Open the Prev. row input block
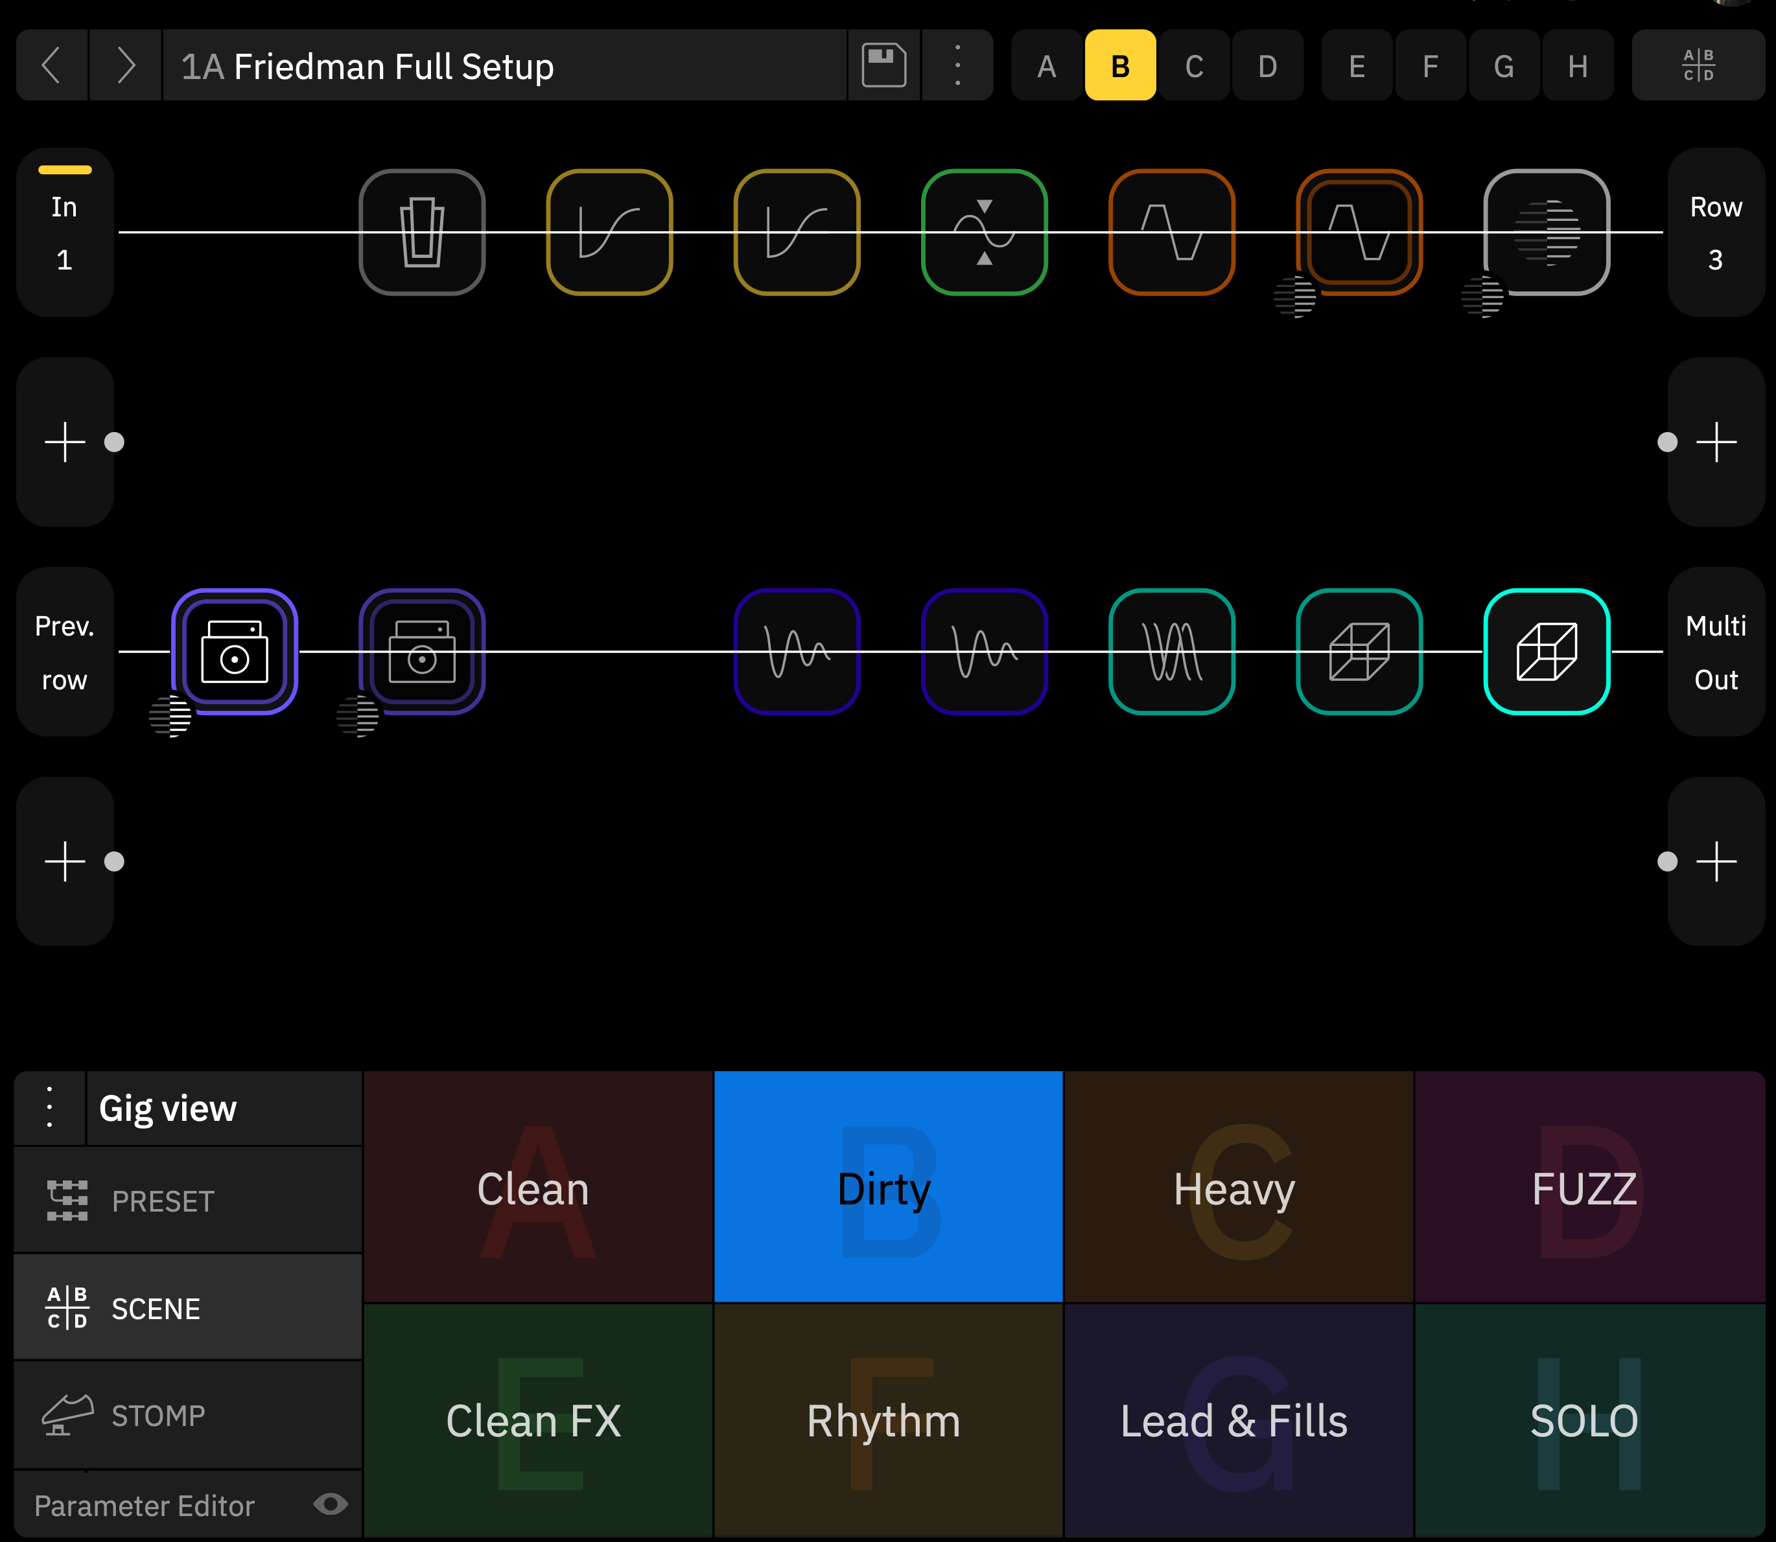Image resolution: width=1776 pixels, height=1542 pixels. pos(65,652)
